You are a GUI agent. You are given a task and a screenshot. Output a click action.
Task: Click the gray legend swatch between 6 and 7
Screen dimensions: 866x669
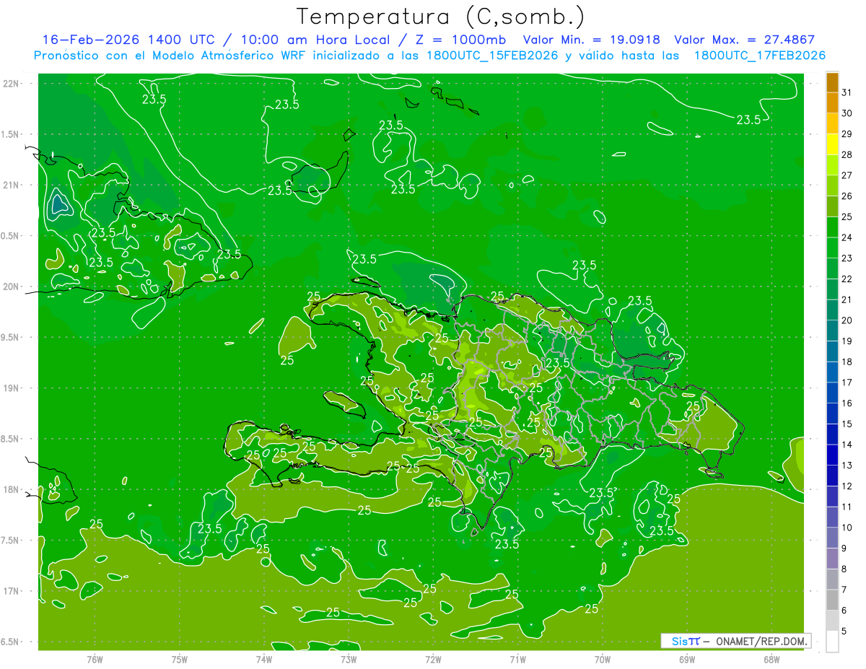click(x=832, y=600)
